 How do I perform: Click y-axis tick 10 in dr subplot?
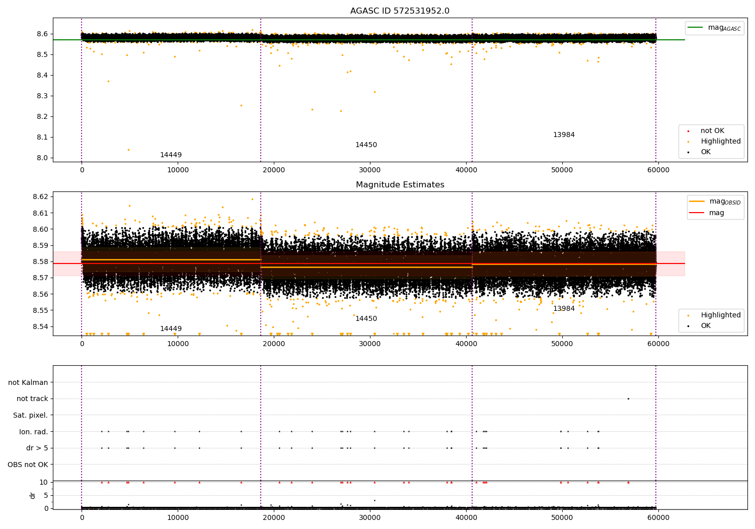(x=44, y=483)
